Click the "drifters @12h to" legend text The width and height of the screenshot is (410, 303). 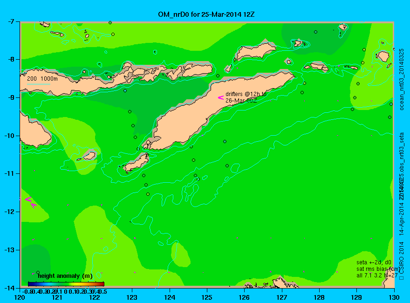(x=246, y=94)
